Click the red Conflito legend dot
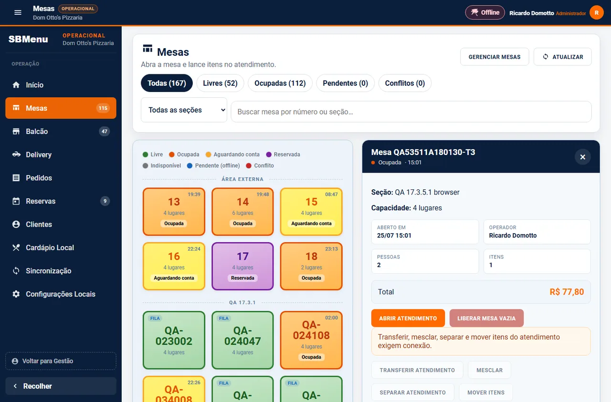Viewport: 611px width, 402px height. tap(249, 165)
